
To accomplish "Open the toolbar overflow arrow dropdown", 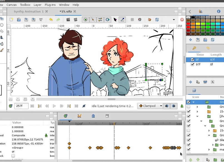I will (174, 20).
